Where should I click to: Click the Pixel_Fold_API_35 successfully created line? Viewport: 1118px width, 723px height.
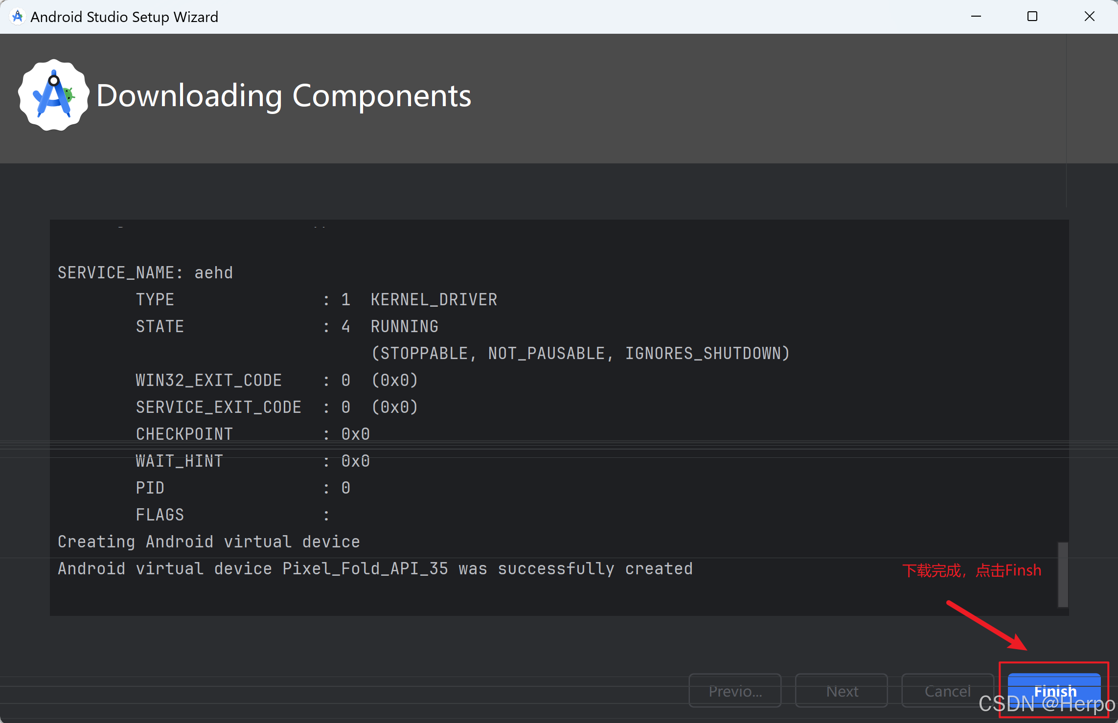[375, 568]
